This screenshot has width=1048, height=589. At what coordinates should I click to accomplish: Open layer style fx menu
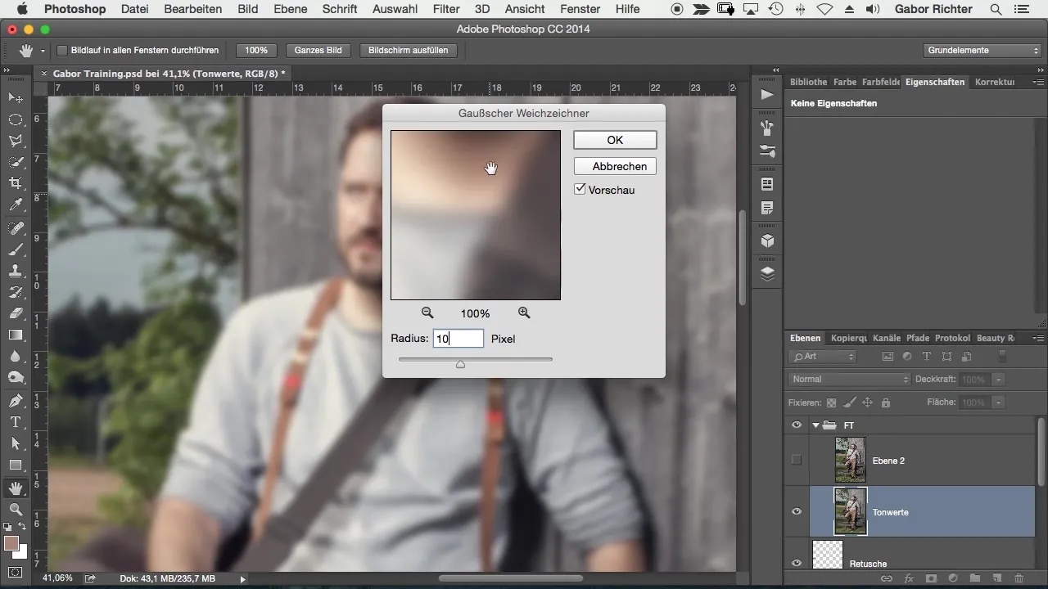click(x=908, y=578)
